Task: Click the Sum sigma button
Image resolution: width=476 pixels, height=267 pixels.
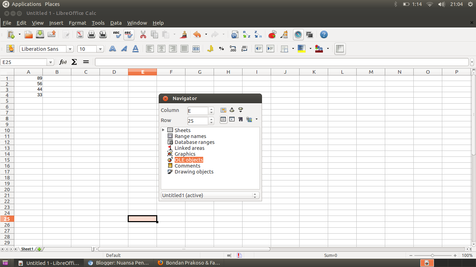Action: (74, 62)
